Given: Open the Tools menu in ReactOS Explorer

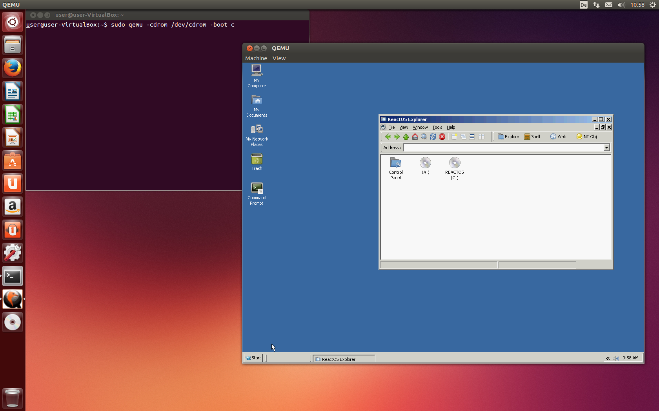Looking at the screenshot, I should pos(437,127).
